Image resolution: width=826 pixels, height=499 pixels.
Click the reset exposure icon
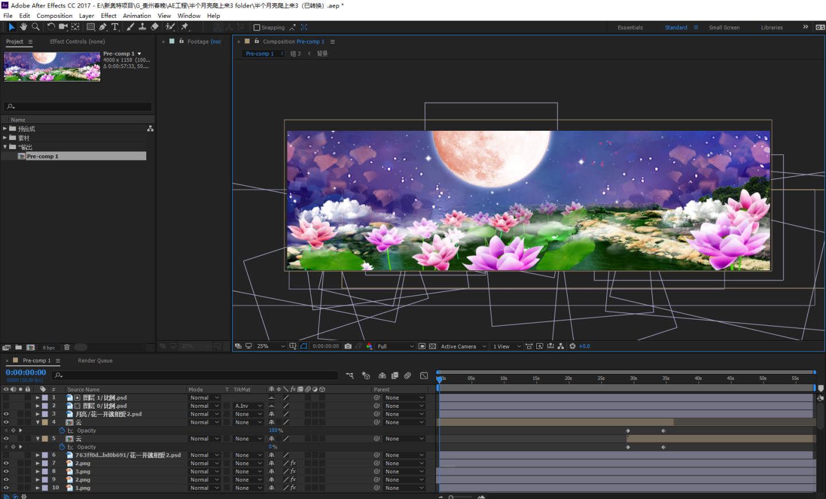click(572, 346)
